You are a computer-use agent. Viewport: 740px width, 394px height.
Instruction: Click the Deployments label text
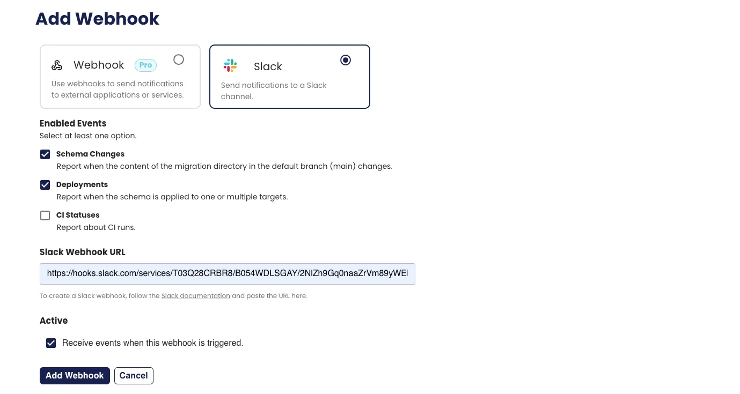click(x=82, y=184)
